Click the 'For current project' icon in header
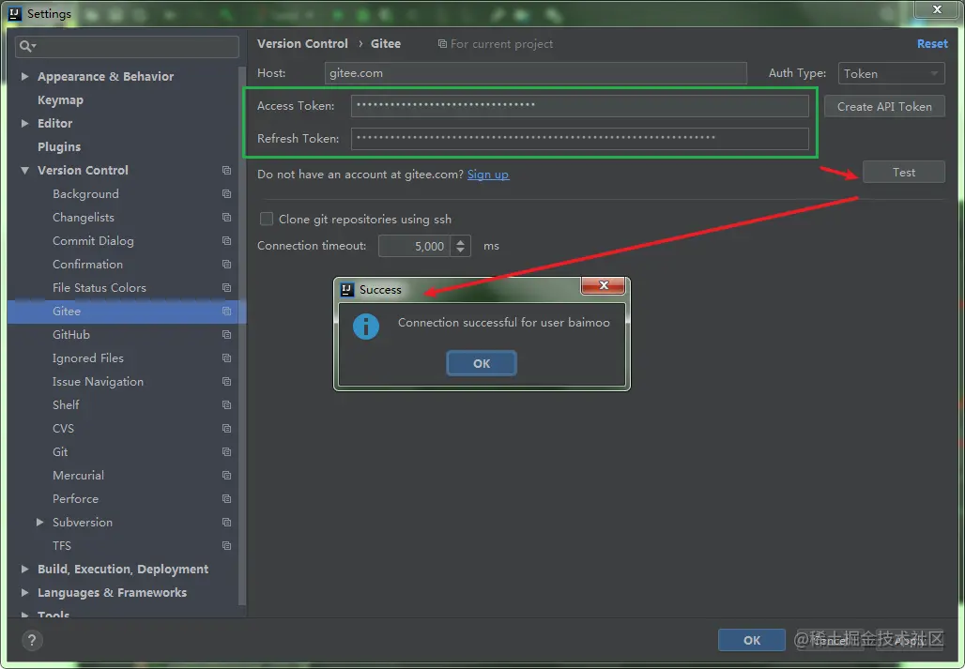965x669 pixels. pos(442,44)
